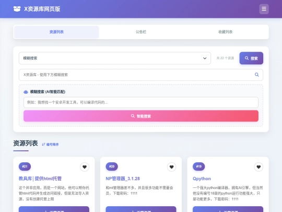Click the #21 number badge
The width and height of the screenshot is (282, 212).
click(x=25, y=166)
